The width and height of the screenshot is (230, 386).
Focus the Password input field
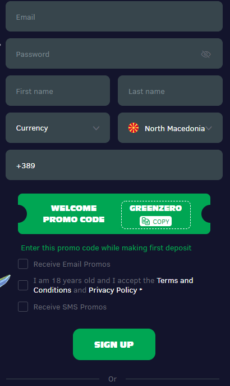(114, 53)
